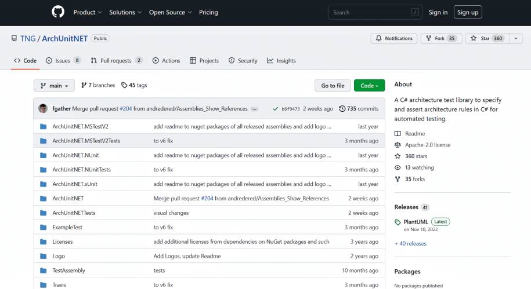
Task: Click the + 40 releases link
Action: tap(410, 243)
